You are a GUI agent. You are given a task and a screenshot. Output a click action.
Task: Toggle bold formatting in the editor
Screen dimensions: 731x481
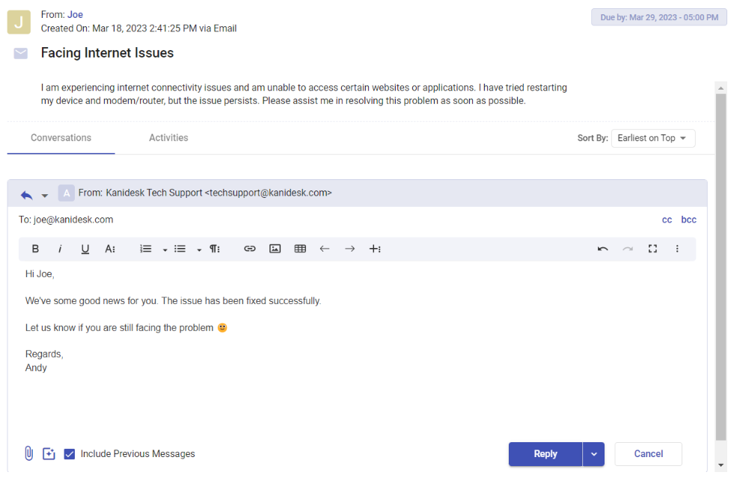(35, 249)
